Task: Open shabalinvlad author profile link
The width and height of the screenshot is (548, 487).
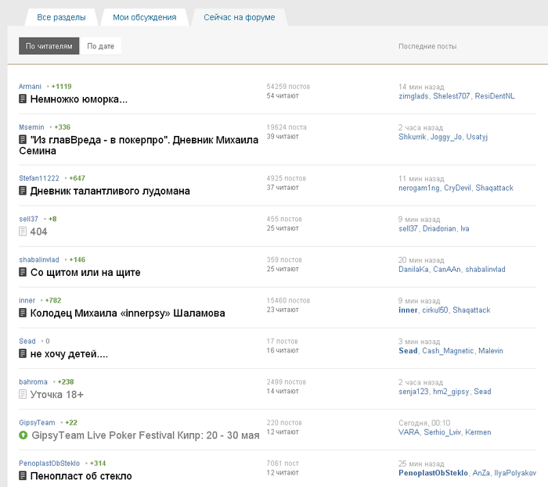Action: coord(39,260)
